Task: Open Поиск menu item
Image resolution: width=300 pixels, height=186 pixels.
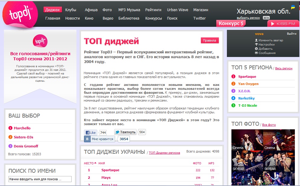Action: coord(172,18)
